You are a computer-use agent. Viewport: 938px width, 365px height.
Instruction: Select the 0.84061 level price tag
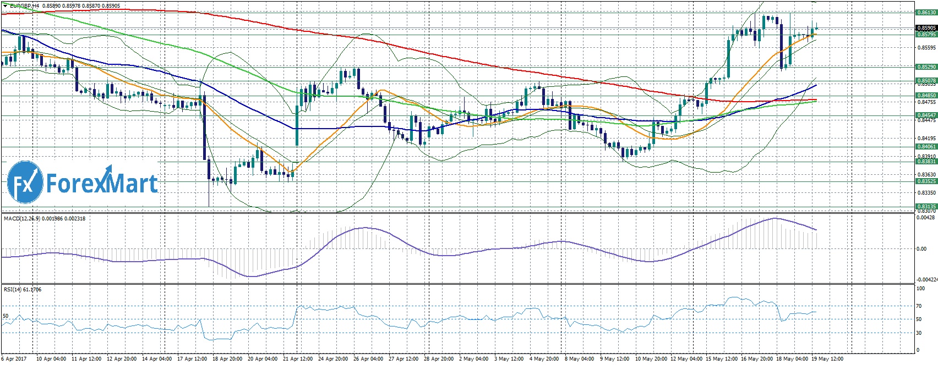(926, 147)
